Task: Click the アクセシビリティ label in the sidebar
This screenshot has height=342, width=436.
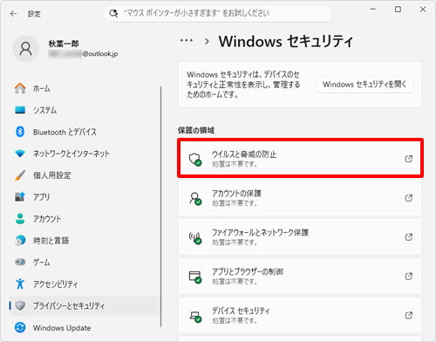Action: pyautogui.click(x=55, y=284)
